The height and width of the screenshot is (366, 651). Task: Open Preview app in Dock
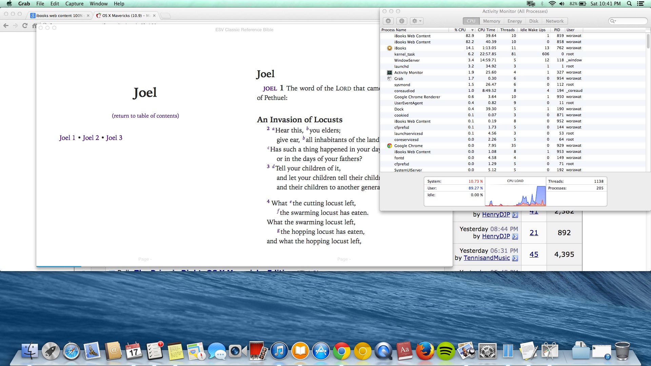(x=466, y=351)
